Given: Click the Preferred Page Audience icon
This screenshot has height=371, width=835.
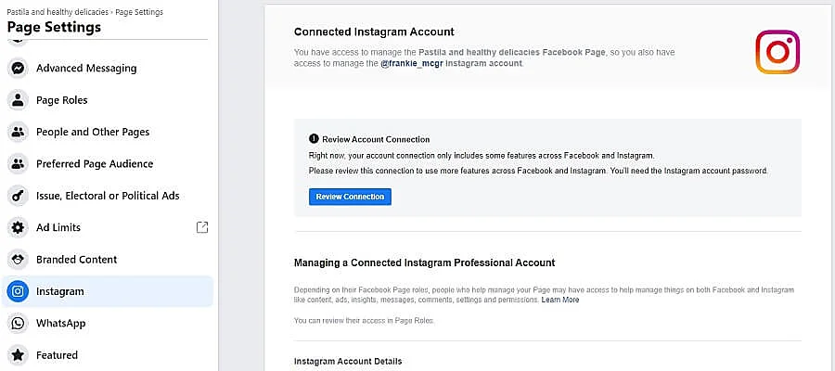Looking at the screenshot, I should tap(17, 164).
